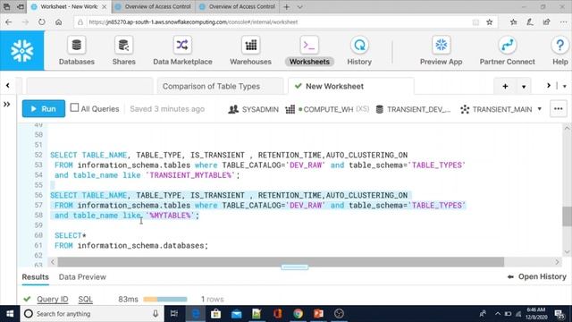Image resolution: width=572 pixels, height=322 pixels.
Task: Expand the left object browser panel
Action: [x=7, y=105]
